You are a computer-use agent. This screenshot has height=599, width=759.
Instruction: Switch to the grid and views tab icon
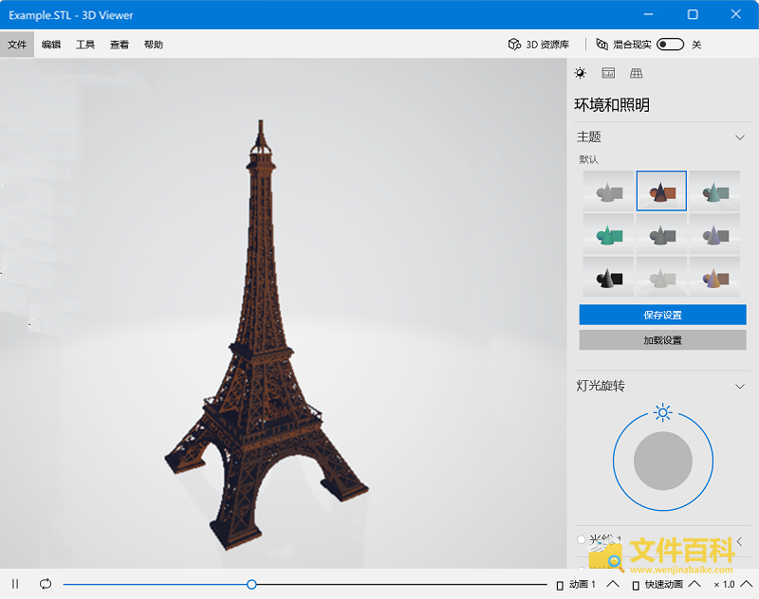(x=636, y=73)
